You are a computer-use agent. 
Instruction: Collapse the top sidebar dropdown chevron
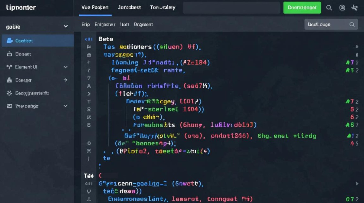point(66,27)
